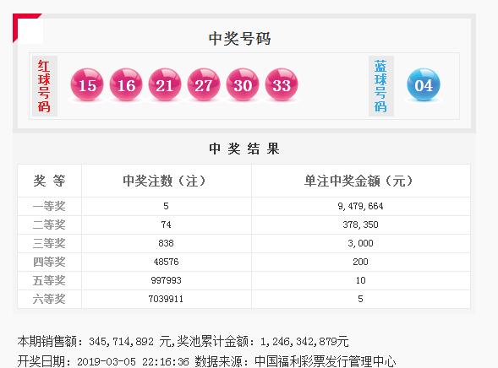This screenshot has width=498, height=368.
Task: Click red ball number 30
Action: tap(243, 84)
